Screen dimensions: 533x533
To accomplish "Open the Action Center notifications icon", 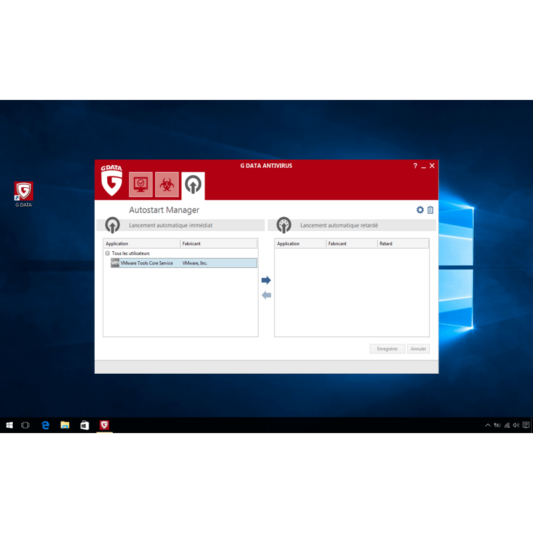I will 526,425.
